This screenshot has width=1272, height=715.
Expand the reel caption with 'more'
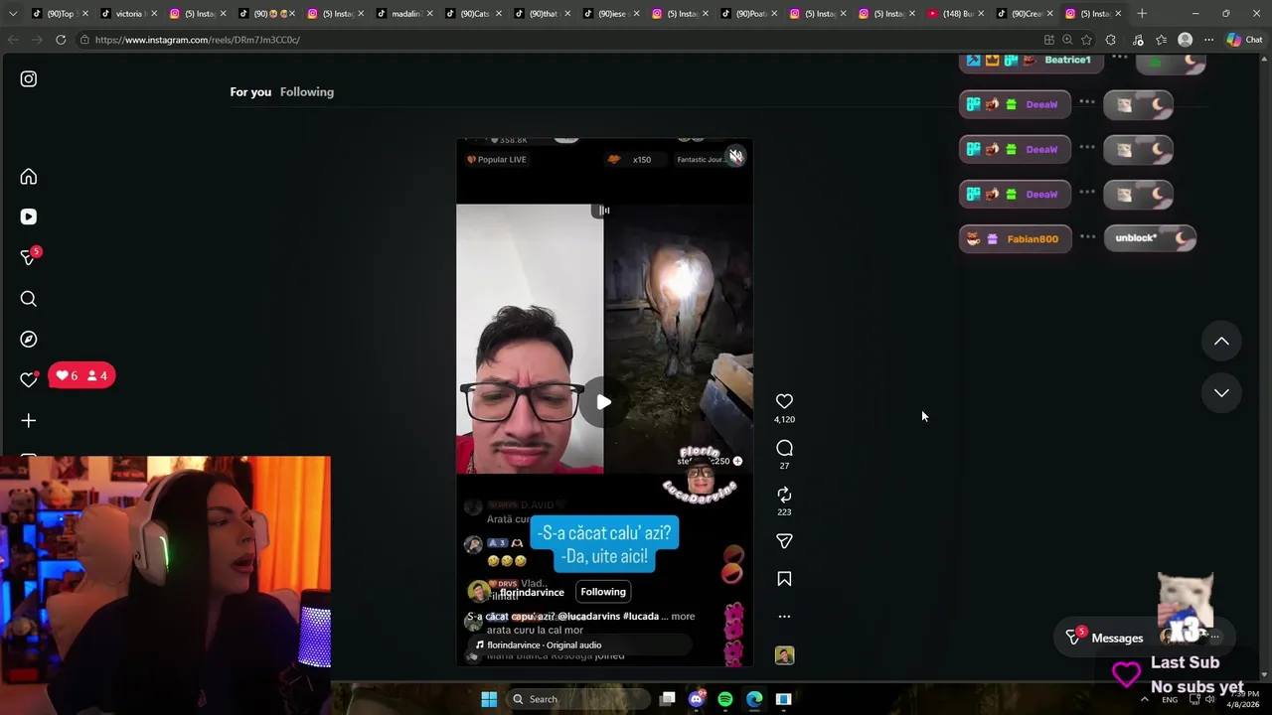(683, 617)
